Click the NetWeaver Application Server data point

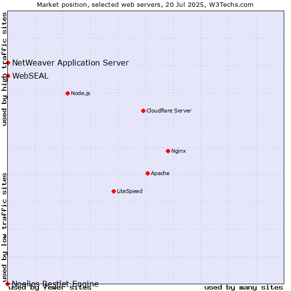(x=8, y=63)
